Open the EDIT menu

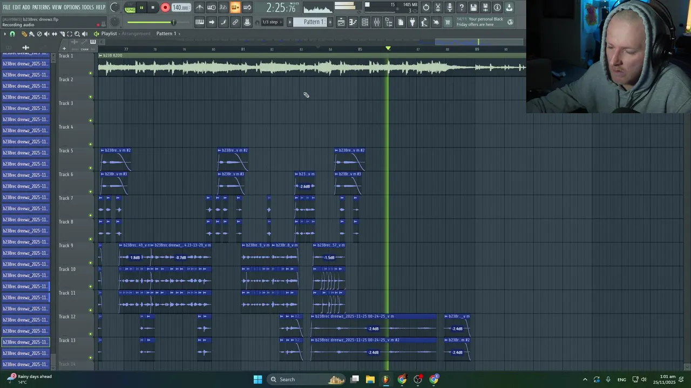click(x=17, y=8)
